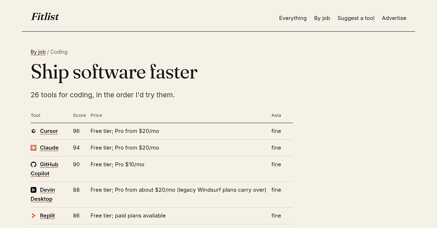Open the Replit tool link
The image size is (437, 228).
[x=47, y=216]
